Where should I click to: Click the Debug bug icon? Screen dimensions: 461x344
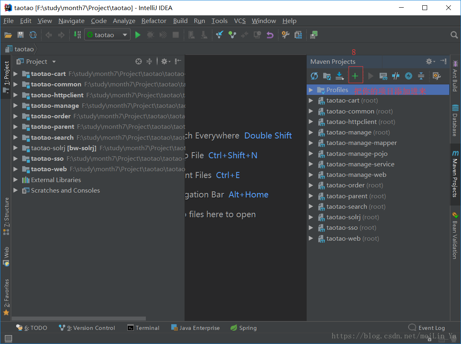pyautogui.click(x=150, y=35)
